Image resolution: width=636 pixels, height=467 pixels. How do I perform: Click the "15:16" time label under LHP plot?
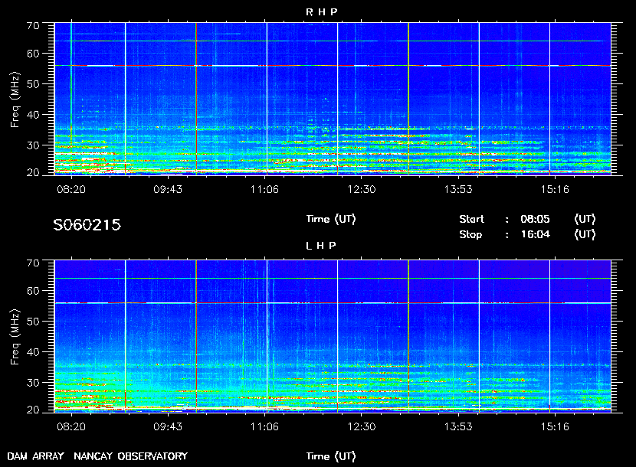pos(555,427)
